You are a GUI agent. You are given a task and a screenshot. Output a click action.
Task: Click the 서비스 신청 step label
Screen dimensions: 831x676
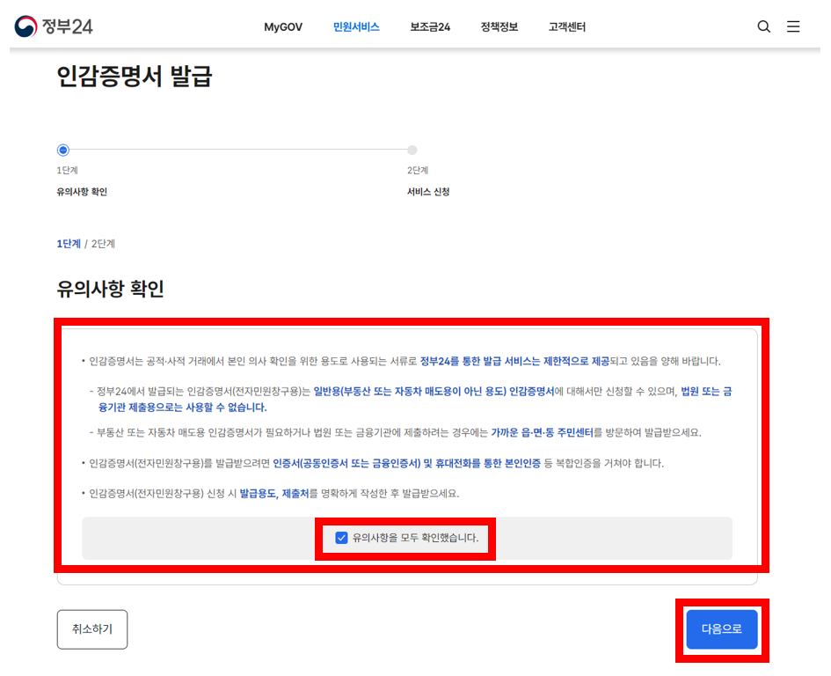point(427,192)
